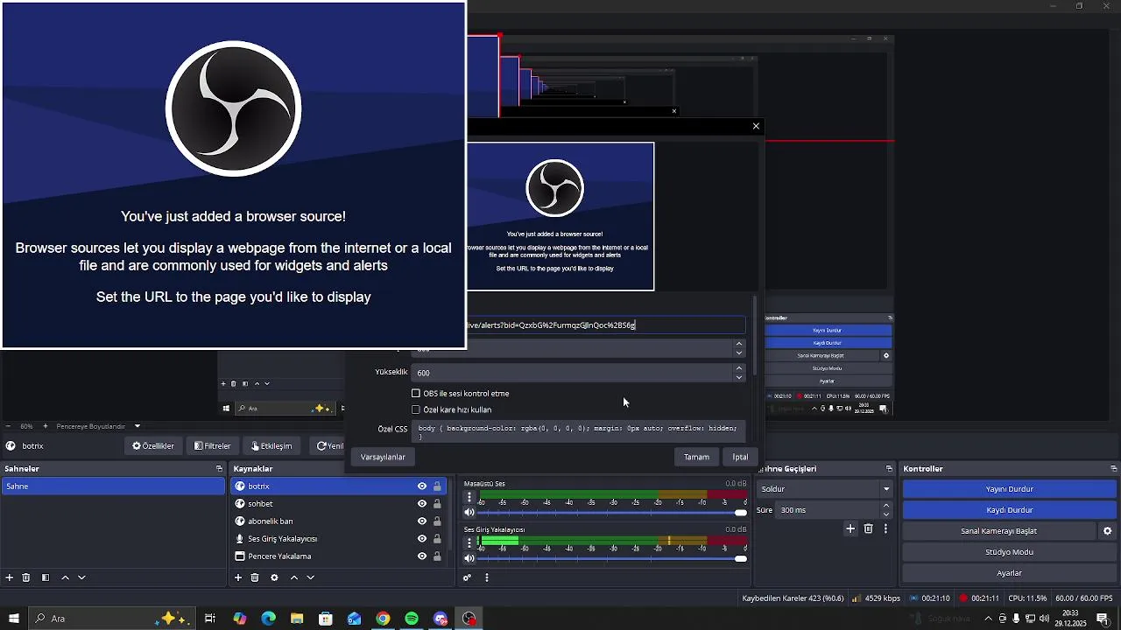Image resolution: width=1121 pixels, height=630 pixels.
Task: Add a new scene with plus icon
Action: coord(10,577)
